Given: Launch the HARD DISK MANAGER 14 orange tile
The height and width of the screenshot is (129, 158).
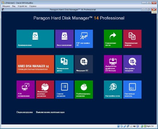Looking at the screenshot, I should coord(35,64).
